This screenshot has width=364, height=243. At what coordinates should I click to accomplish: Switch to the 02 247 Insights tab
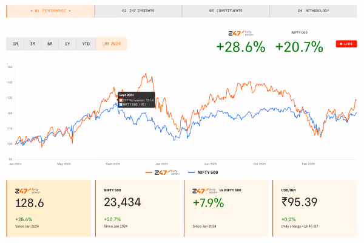tap(138, 11)
